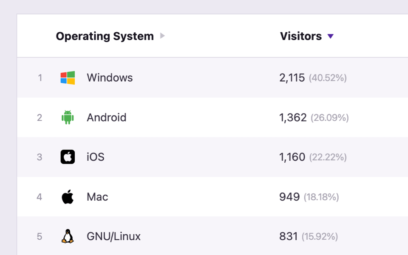Click the Apple icon next to iOS
408x255 pixels.
pyautogui.click(x=68, y=157)
